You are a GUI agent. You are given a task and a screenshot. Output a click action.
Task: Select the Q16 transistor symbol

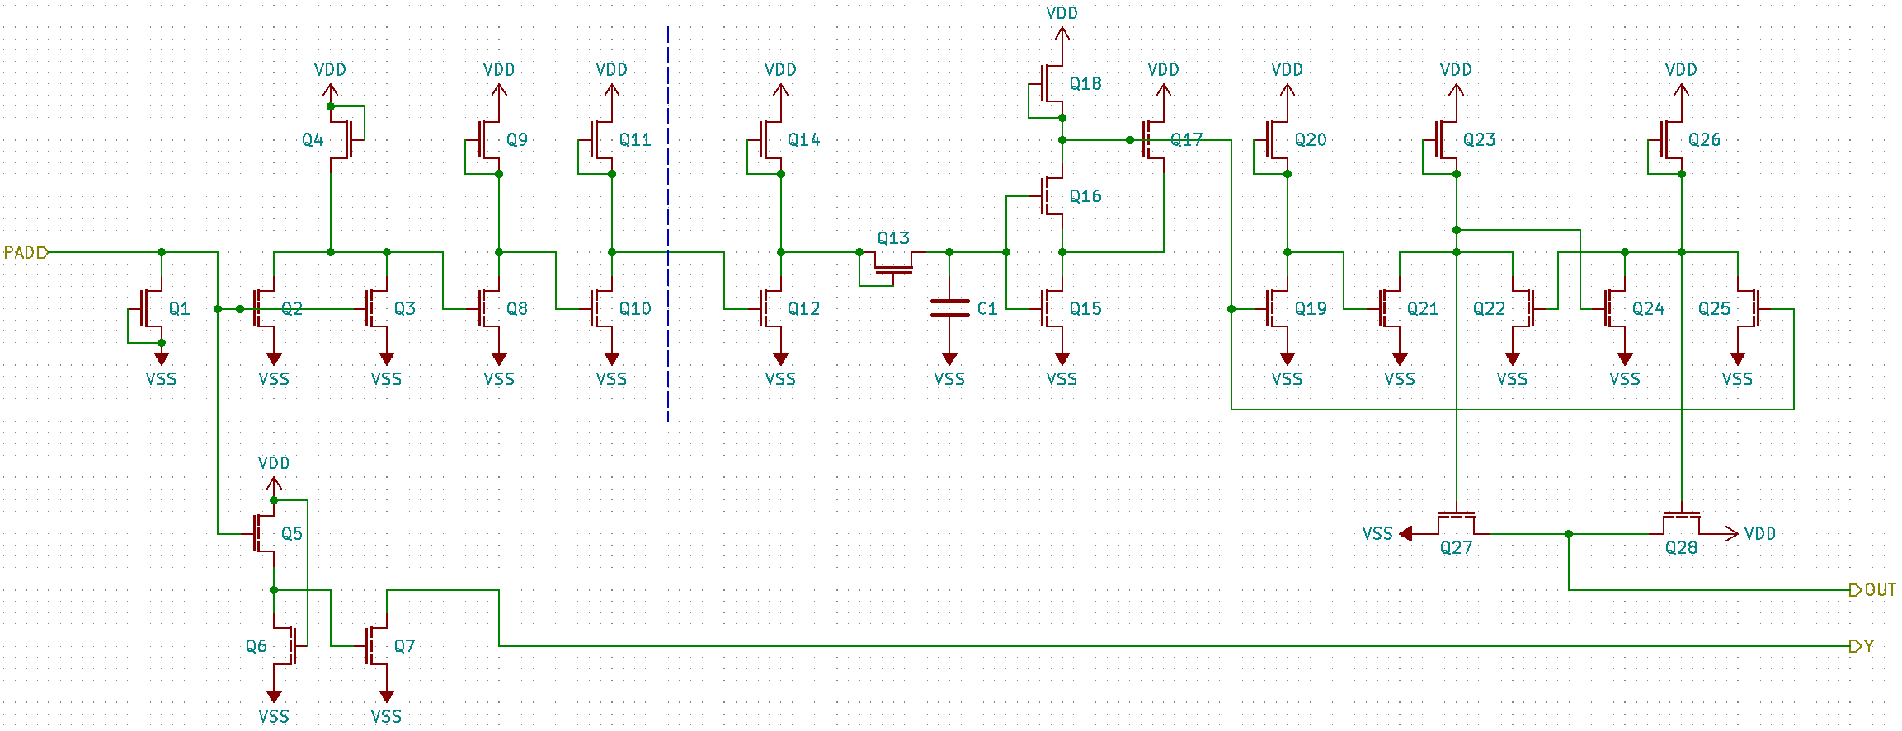pyautogui.click(x=1052, y=196)
